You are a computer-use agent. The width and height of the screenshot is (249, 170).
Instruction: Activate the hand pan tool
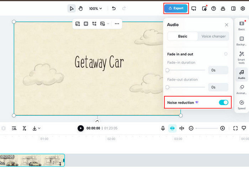81,9
